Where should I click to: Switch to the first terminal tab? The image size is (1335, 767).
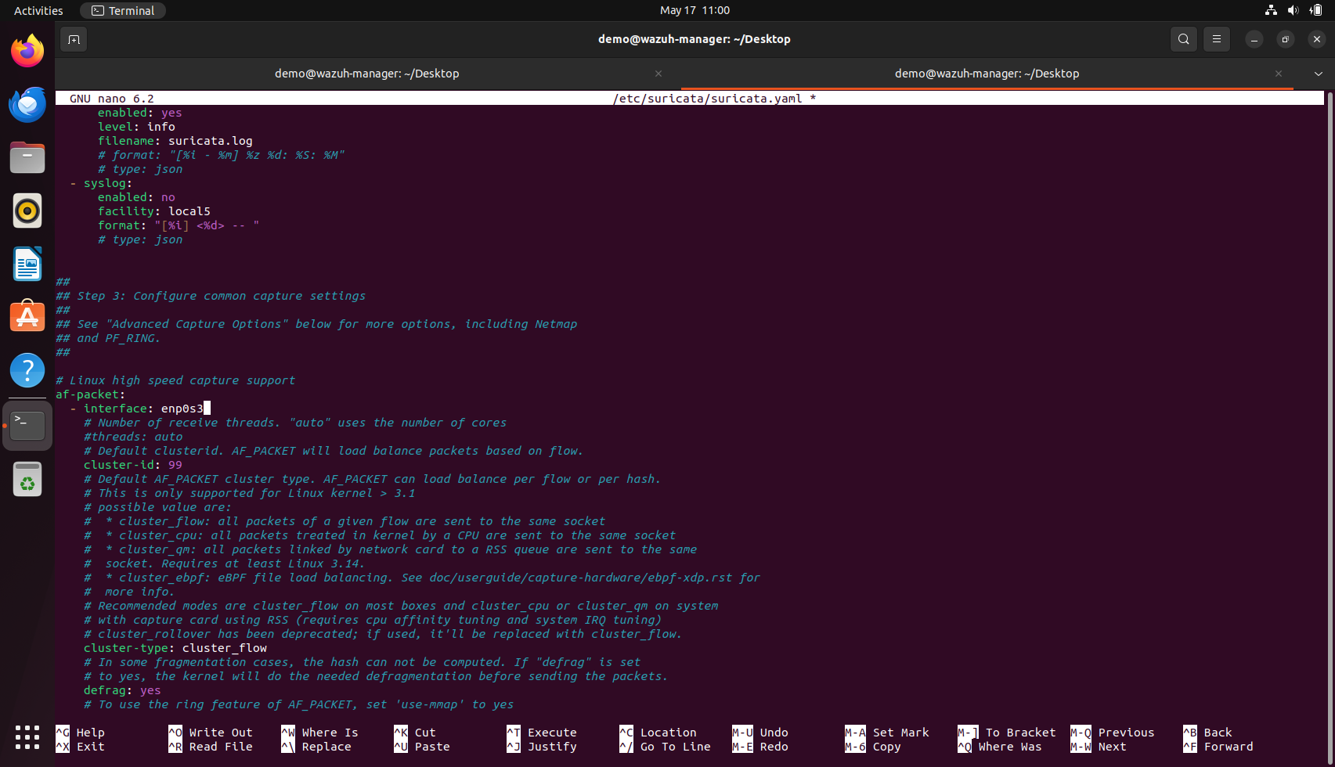click(x=367, y=74)
